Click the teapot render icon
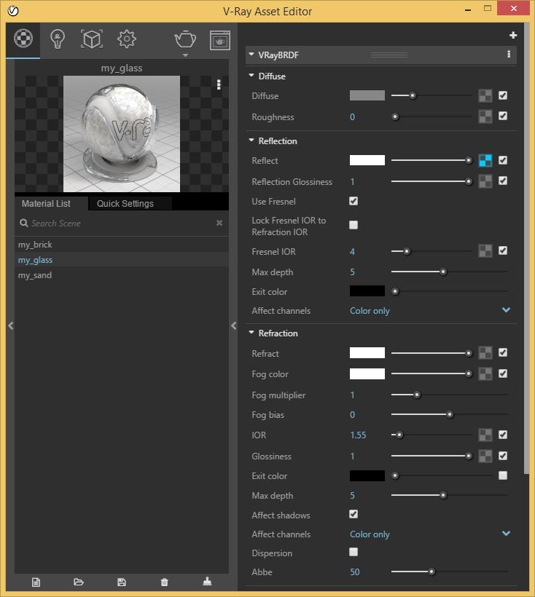 click(x=185, y=39)
